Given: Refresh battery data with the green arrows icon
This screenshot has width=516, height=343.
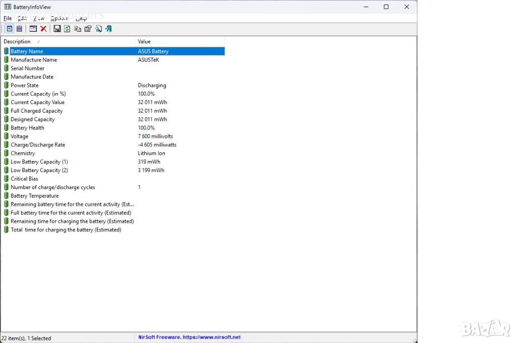Looking at the screenshot, I should (x=67, y=29).
